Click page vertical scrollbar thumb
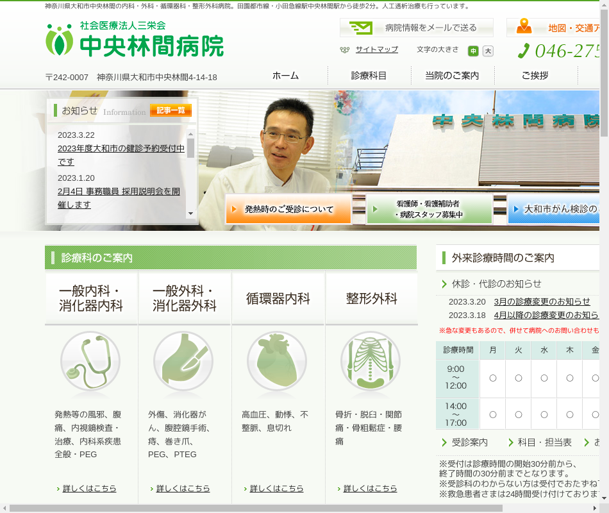 tap(604, 73)
